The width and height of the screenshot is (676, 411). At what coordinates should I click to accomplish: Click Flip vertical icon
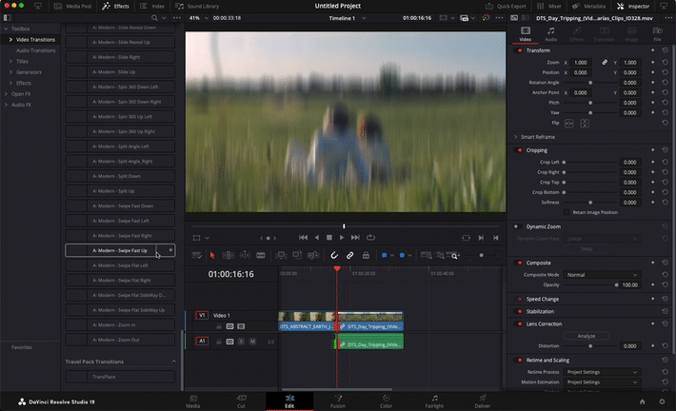click(x=585, y=124)
